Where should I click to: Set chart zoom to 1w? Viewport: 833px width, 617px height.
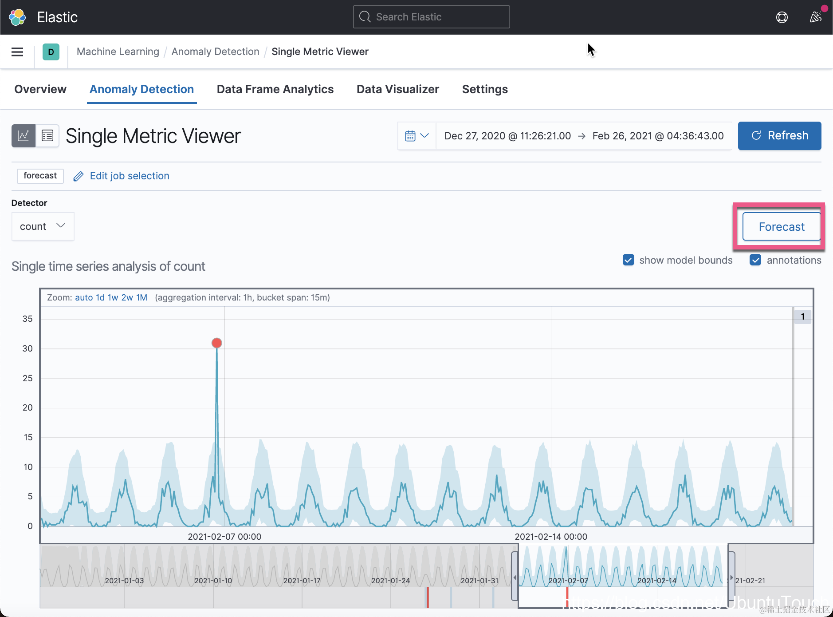(x=113, y=297)
